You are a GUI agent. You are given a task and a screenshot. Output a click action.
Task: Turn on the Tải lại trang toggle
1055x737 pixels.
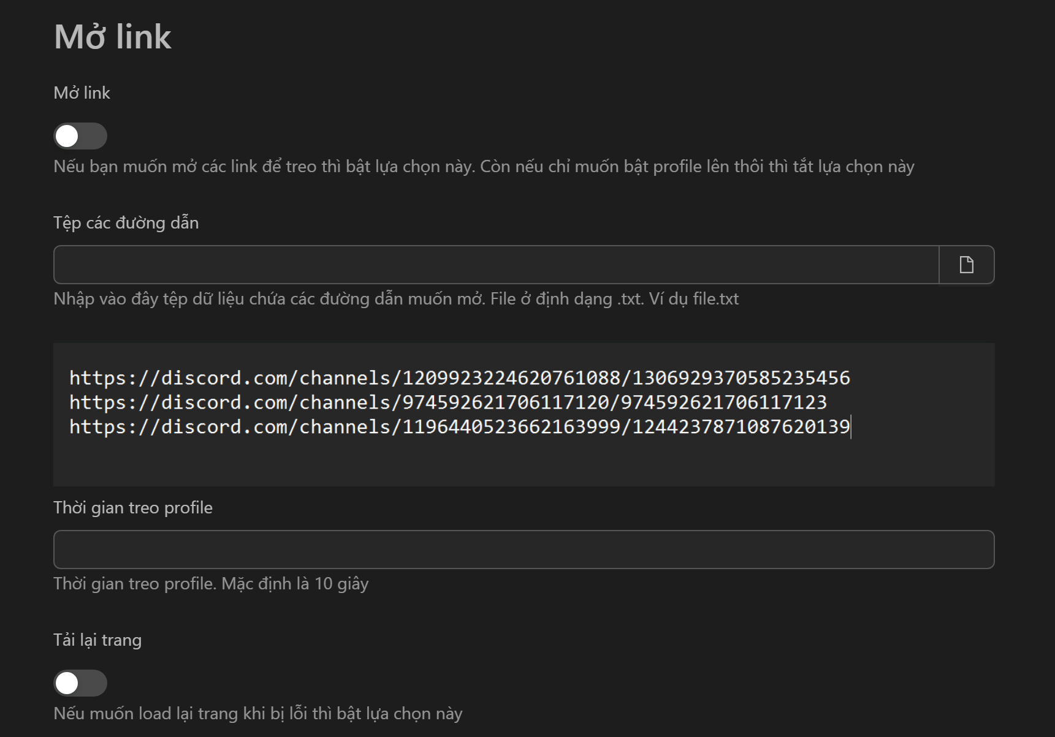pyautogui.click(x=80, y=683)
